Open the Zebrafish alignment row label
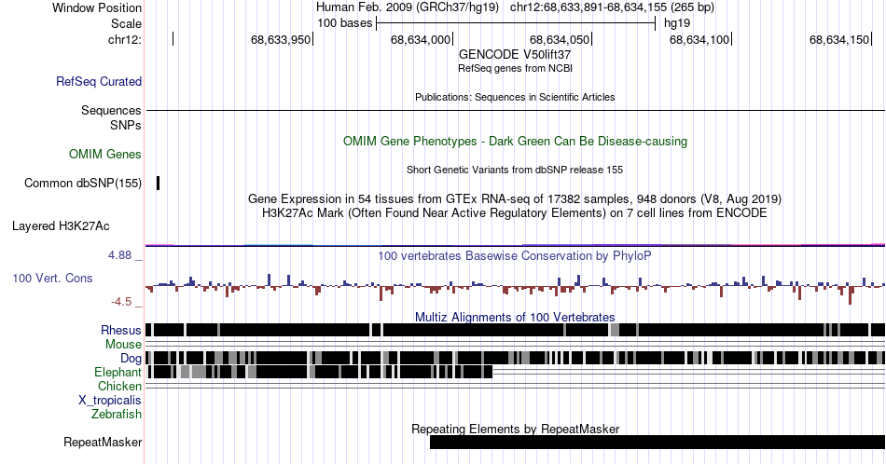886x464 pixels. click(117, 414)
